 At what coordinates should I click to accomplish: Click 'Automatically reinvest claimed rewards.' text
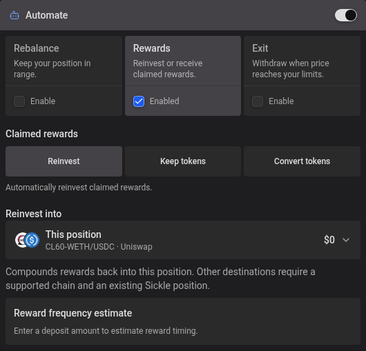79,188
